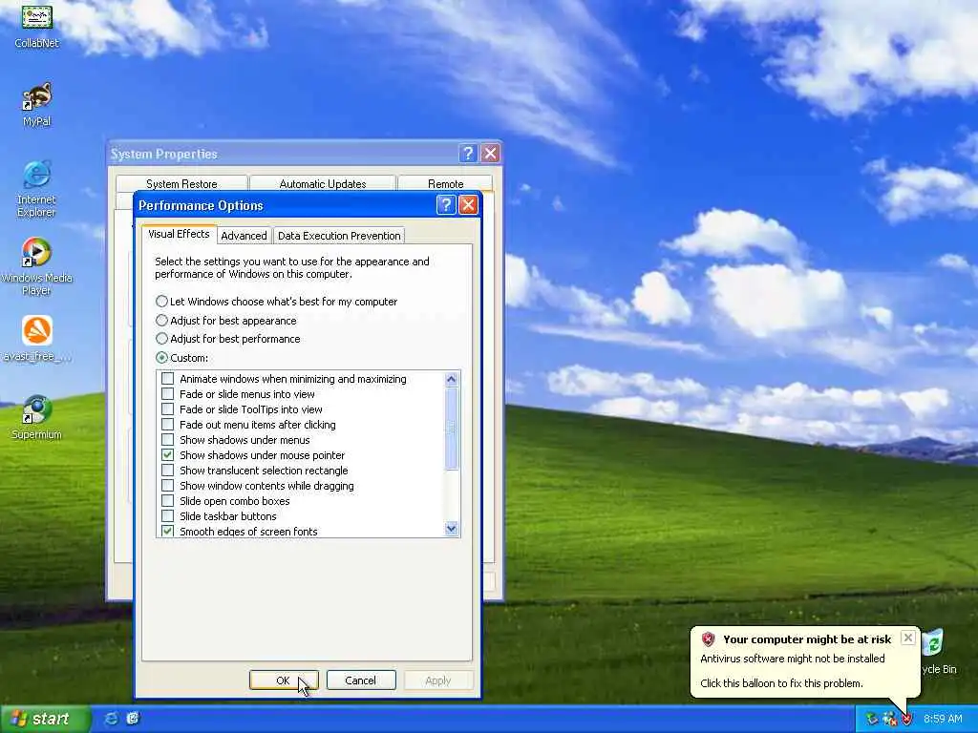This screenshot has height=733, width=978.
Task: Switch to the Advanced tab
Action: click(244, 236)
